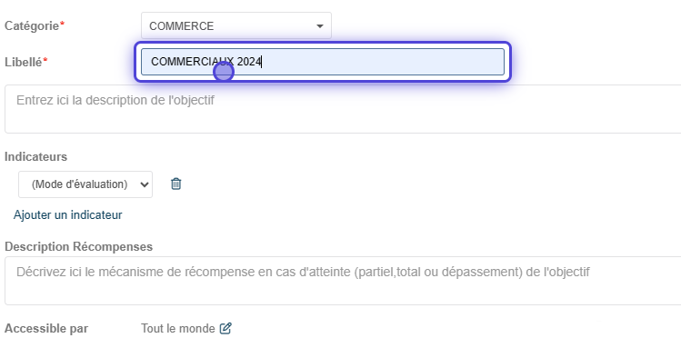The height and width of the screenshot is (348, 681).
Task: Select the COMMERCE value in Catégorie combo box
Action: click(182, 26)
